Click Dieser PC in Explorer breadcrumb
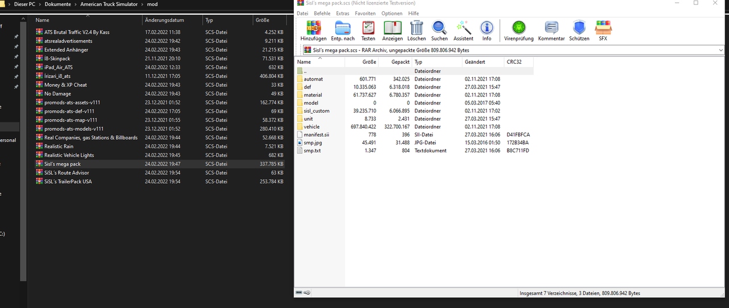Viewport: 729px width, 308px height. [24, 5]
